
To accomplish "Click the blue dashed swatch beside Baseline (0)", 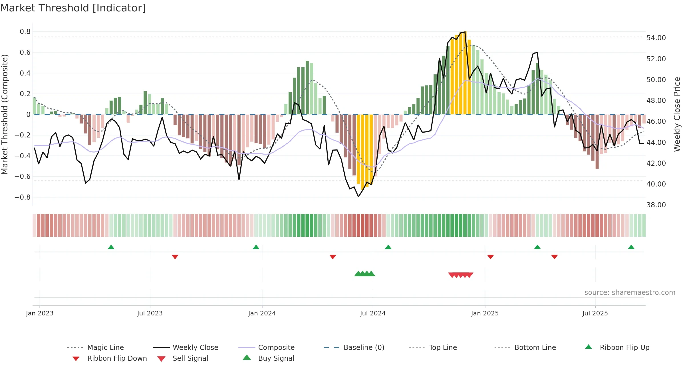I will point(331,347).
